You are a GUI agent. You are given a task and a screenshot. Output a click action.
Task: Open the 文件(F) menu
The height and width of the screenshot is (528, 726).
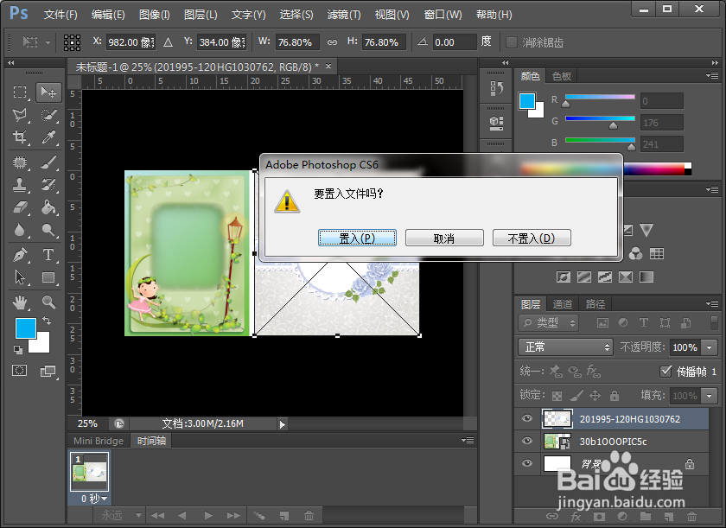(60, 15)
